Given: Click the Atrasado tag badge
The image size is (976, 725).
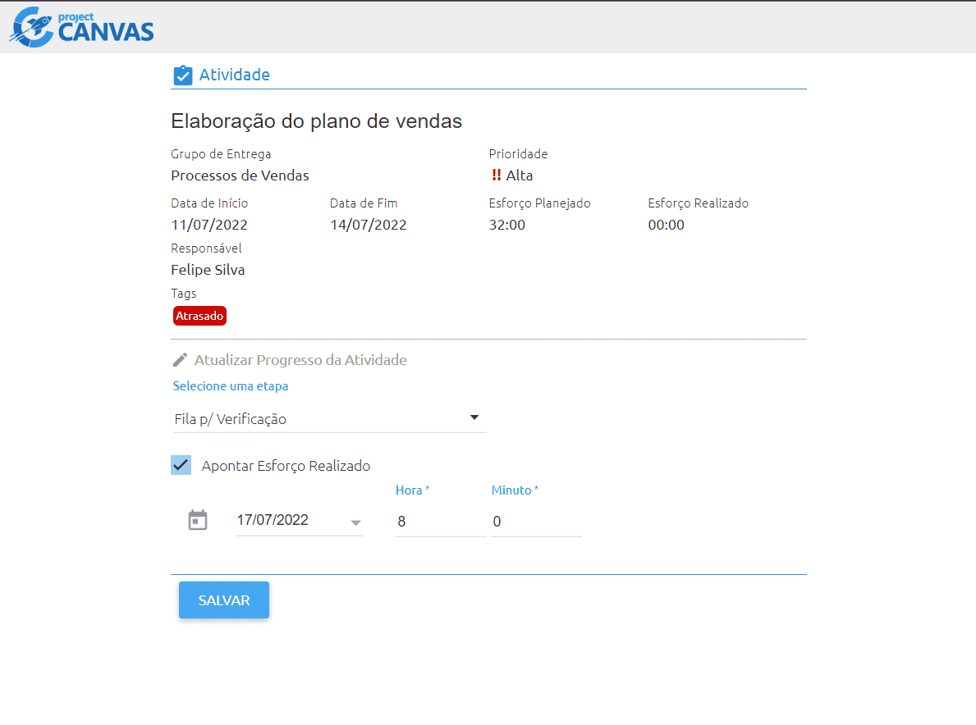Looking at the screenshot, I should point(199,316).
